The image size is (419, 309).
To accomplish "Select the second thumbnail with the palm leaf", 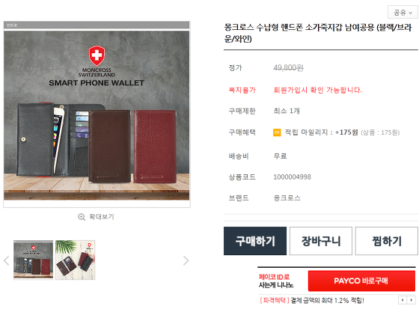I will coord(76,260).
